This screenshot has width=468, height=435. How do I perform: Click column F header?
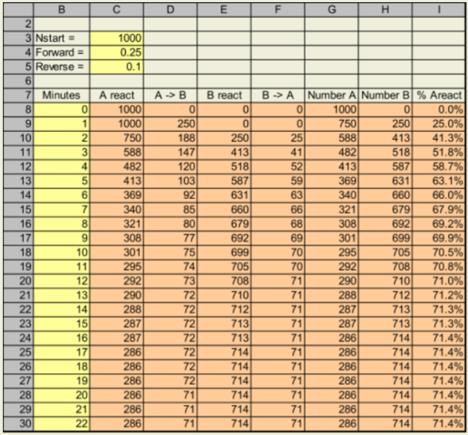coord(277,9)
